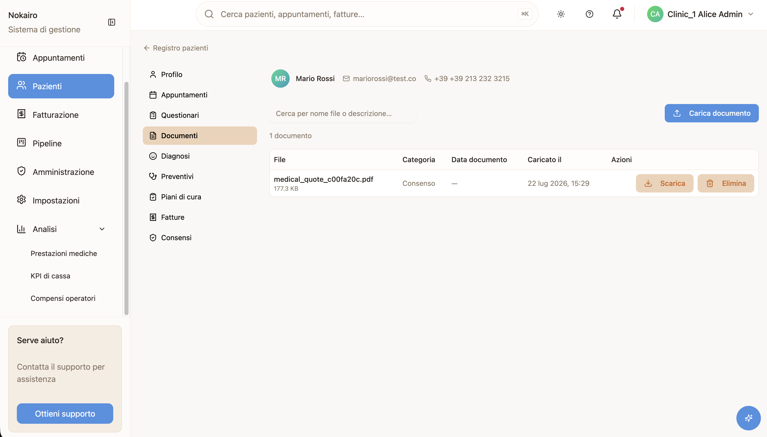Open the help question mark icon
Screen dimensions: 767x437
coord(589,14)
